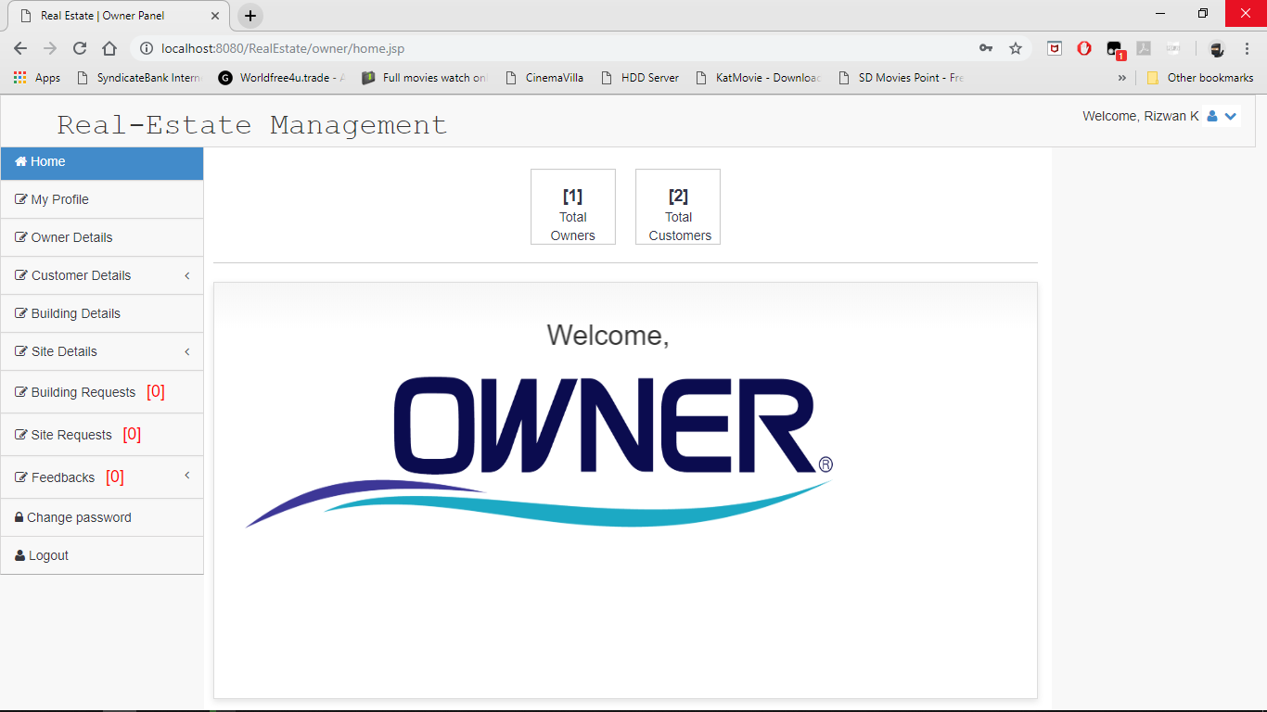Select the Real Estate | Owner Panel tab
The width and height of the screenshot is (1267, 712).
(x=119, y=16)
